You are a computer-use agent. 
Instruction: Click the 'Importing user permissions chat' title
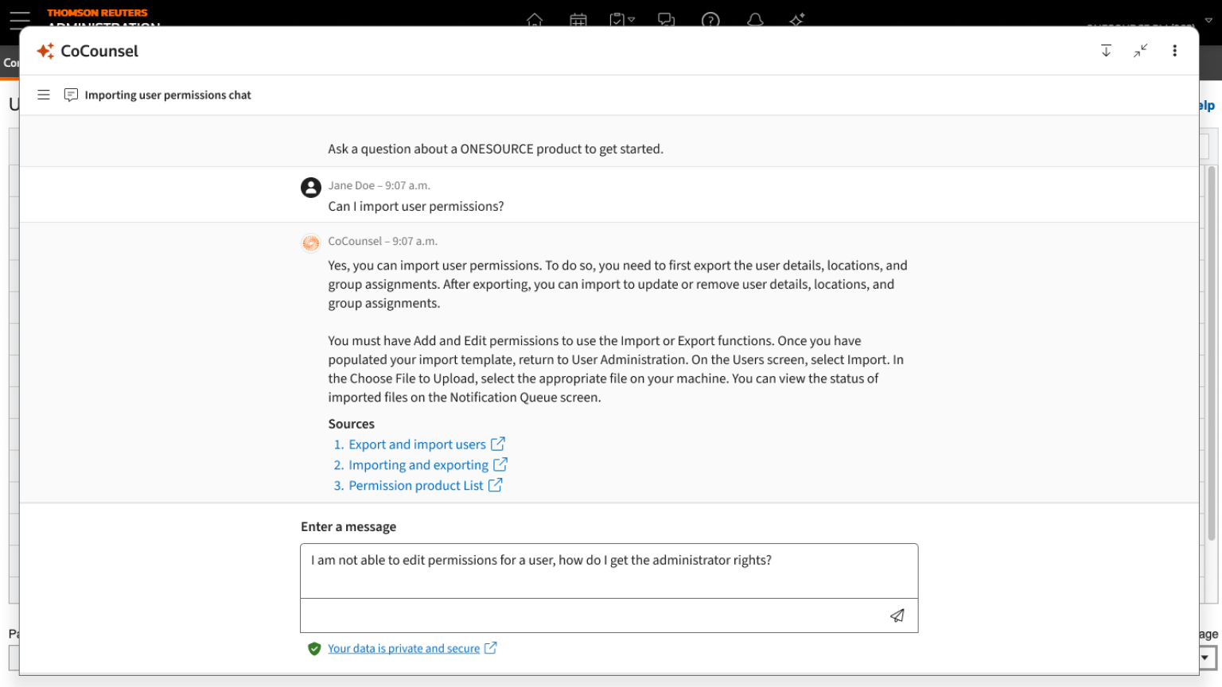tap(168, 95)
